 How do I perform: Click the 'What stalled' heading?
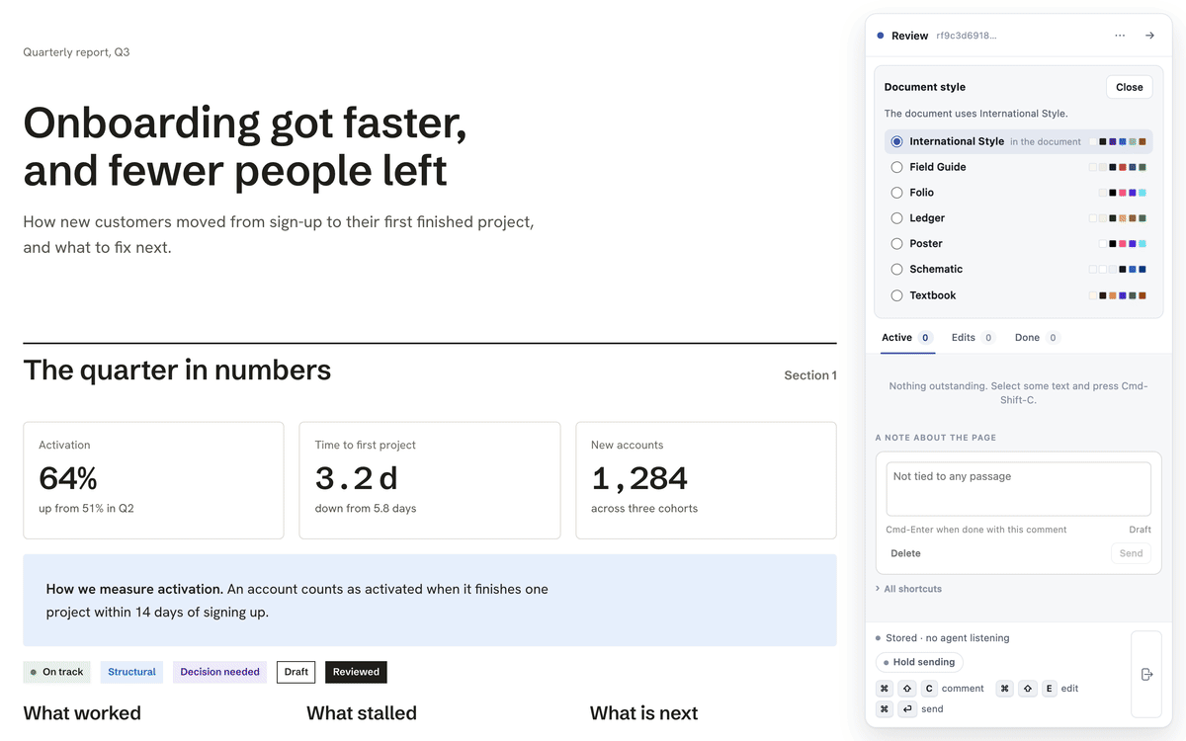362,713
